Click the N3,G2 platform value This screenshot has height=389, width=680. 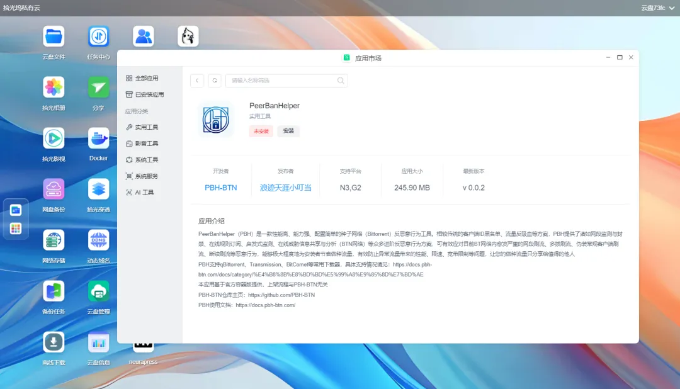(351, 188)
